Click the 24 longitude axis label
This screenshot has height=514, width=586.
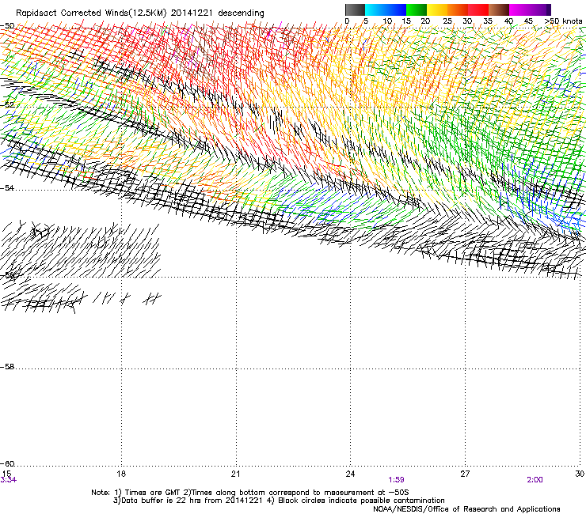[x=350, y=474]
